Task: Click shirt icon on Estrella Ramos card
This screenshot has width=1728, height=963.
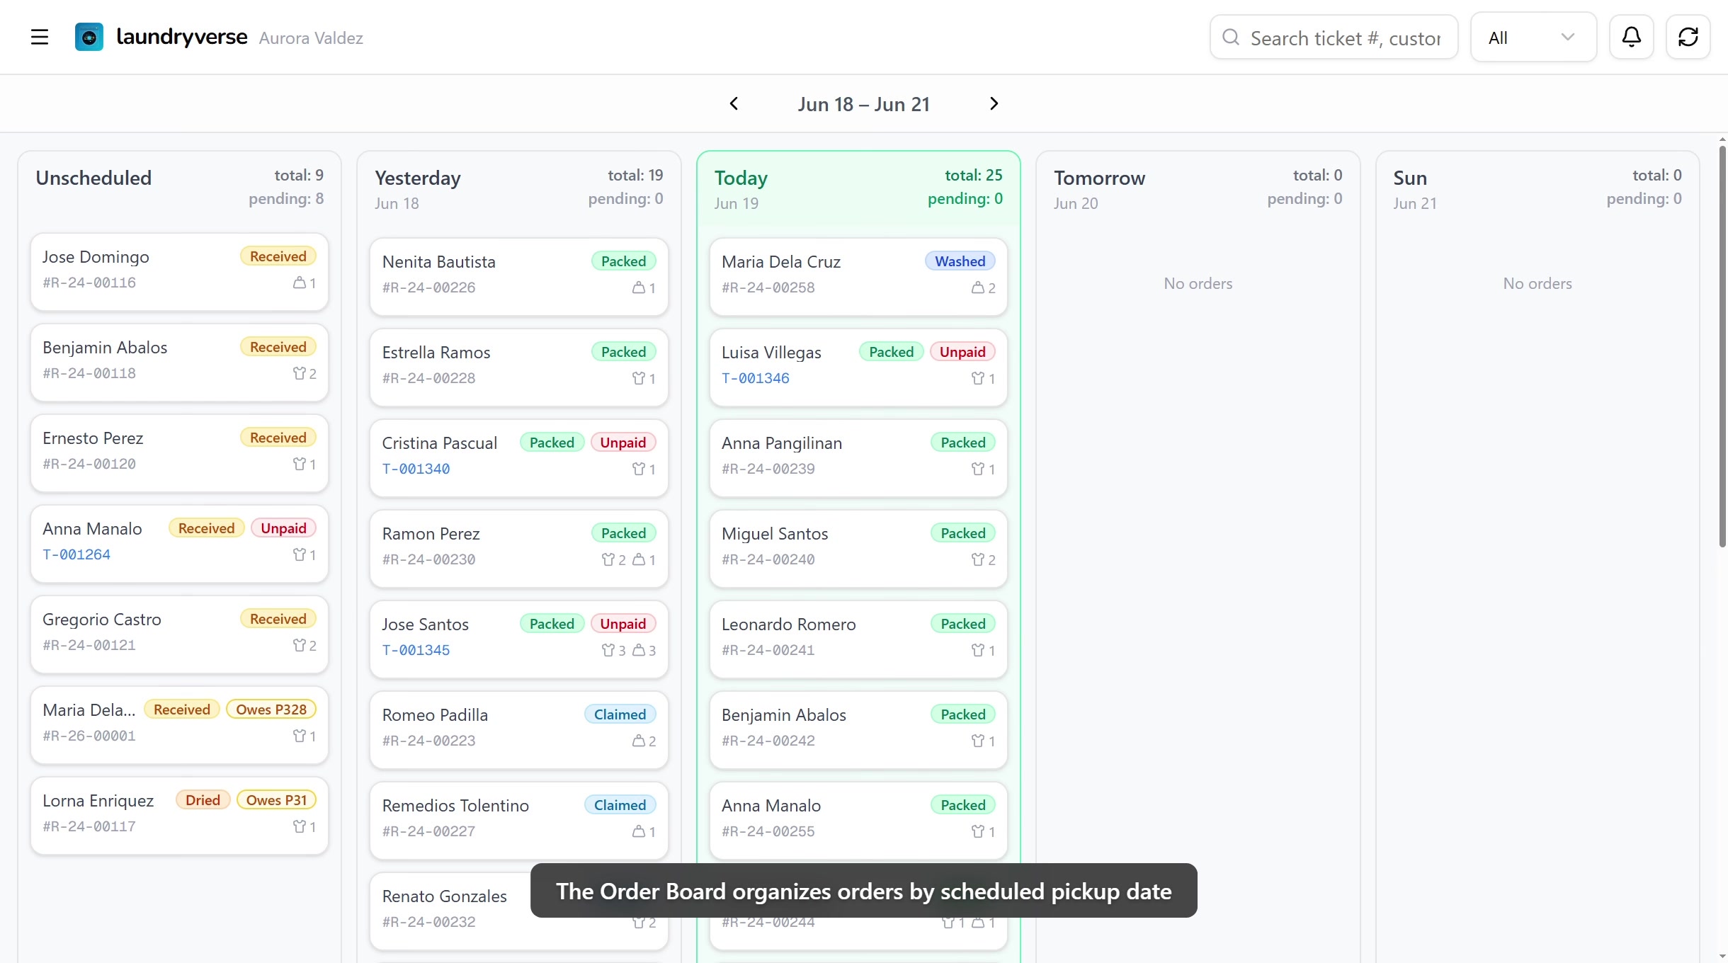Action: [639, 378]
